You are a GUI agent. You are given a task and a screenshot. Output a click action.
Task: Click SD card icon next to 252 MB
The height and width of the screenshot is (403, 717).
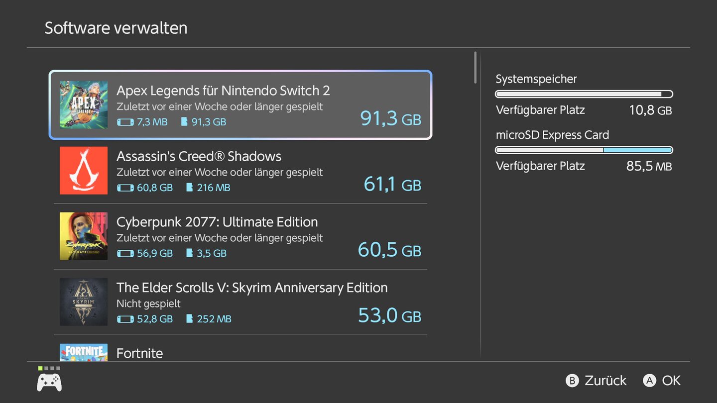click(189, 319)
